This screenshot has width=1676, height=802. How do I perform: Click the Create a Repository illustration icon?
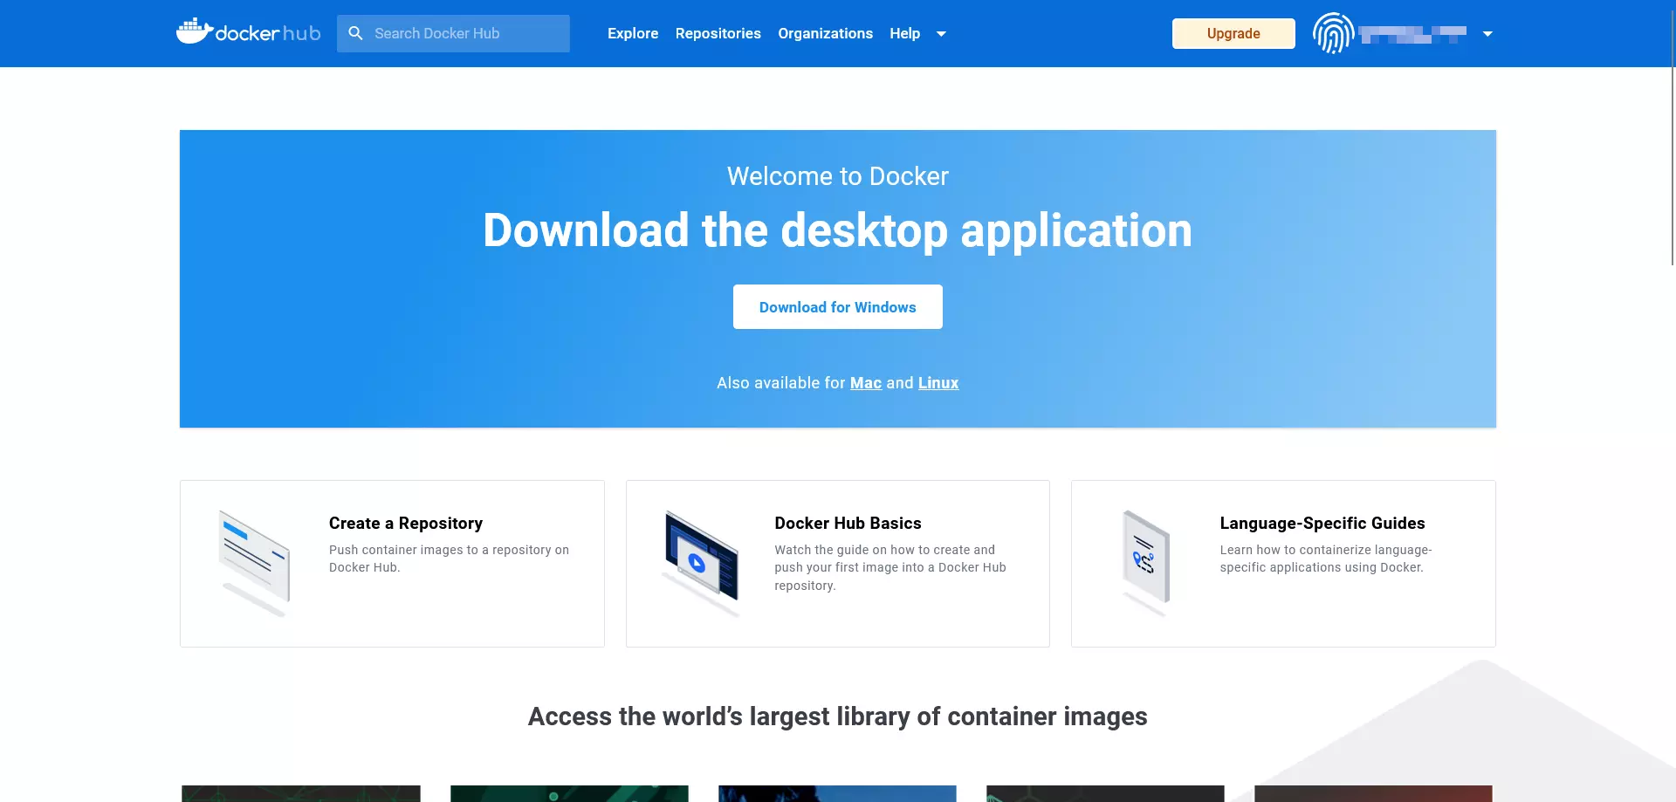pyautogui.click(x=255, y=559)
